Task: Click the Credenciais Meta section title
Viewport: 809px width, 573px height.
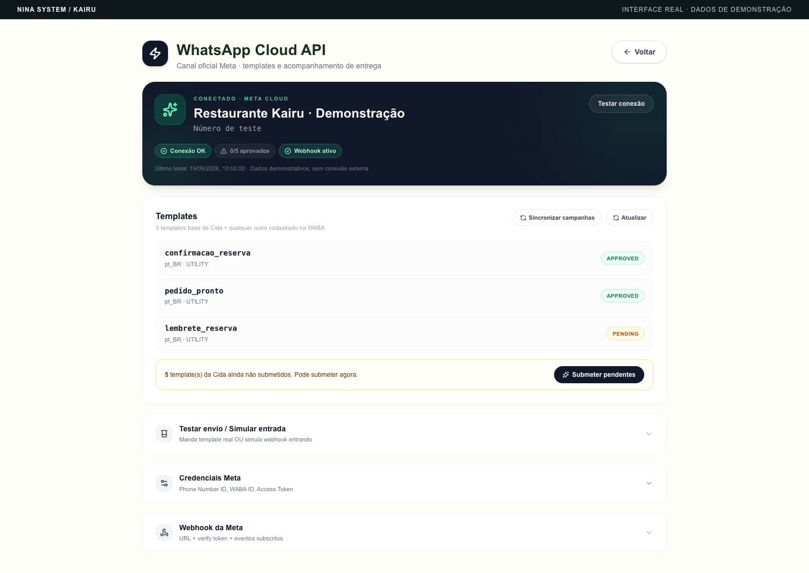Action: coord(210,478)
